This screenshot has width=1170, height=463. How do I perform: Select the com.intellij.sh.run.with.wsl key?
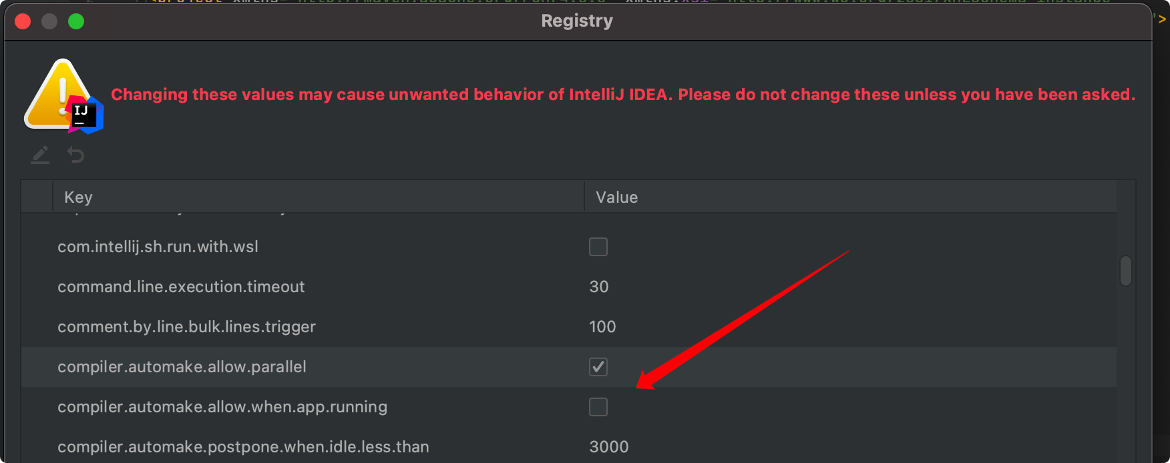point(158,247)
